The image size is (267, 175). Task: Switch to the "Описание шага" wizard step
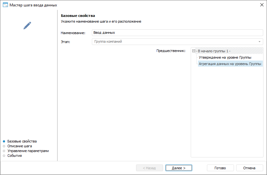coord(19,146)
